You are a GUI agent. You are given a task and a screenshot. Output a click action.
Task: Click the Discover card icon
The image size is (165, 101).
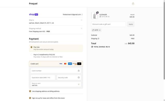(x=75, y=64)
